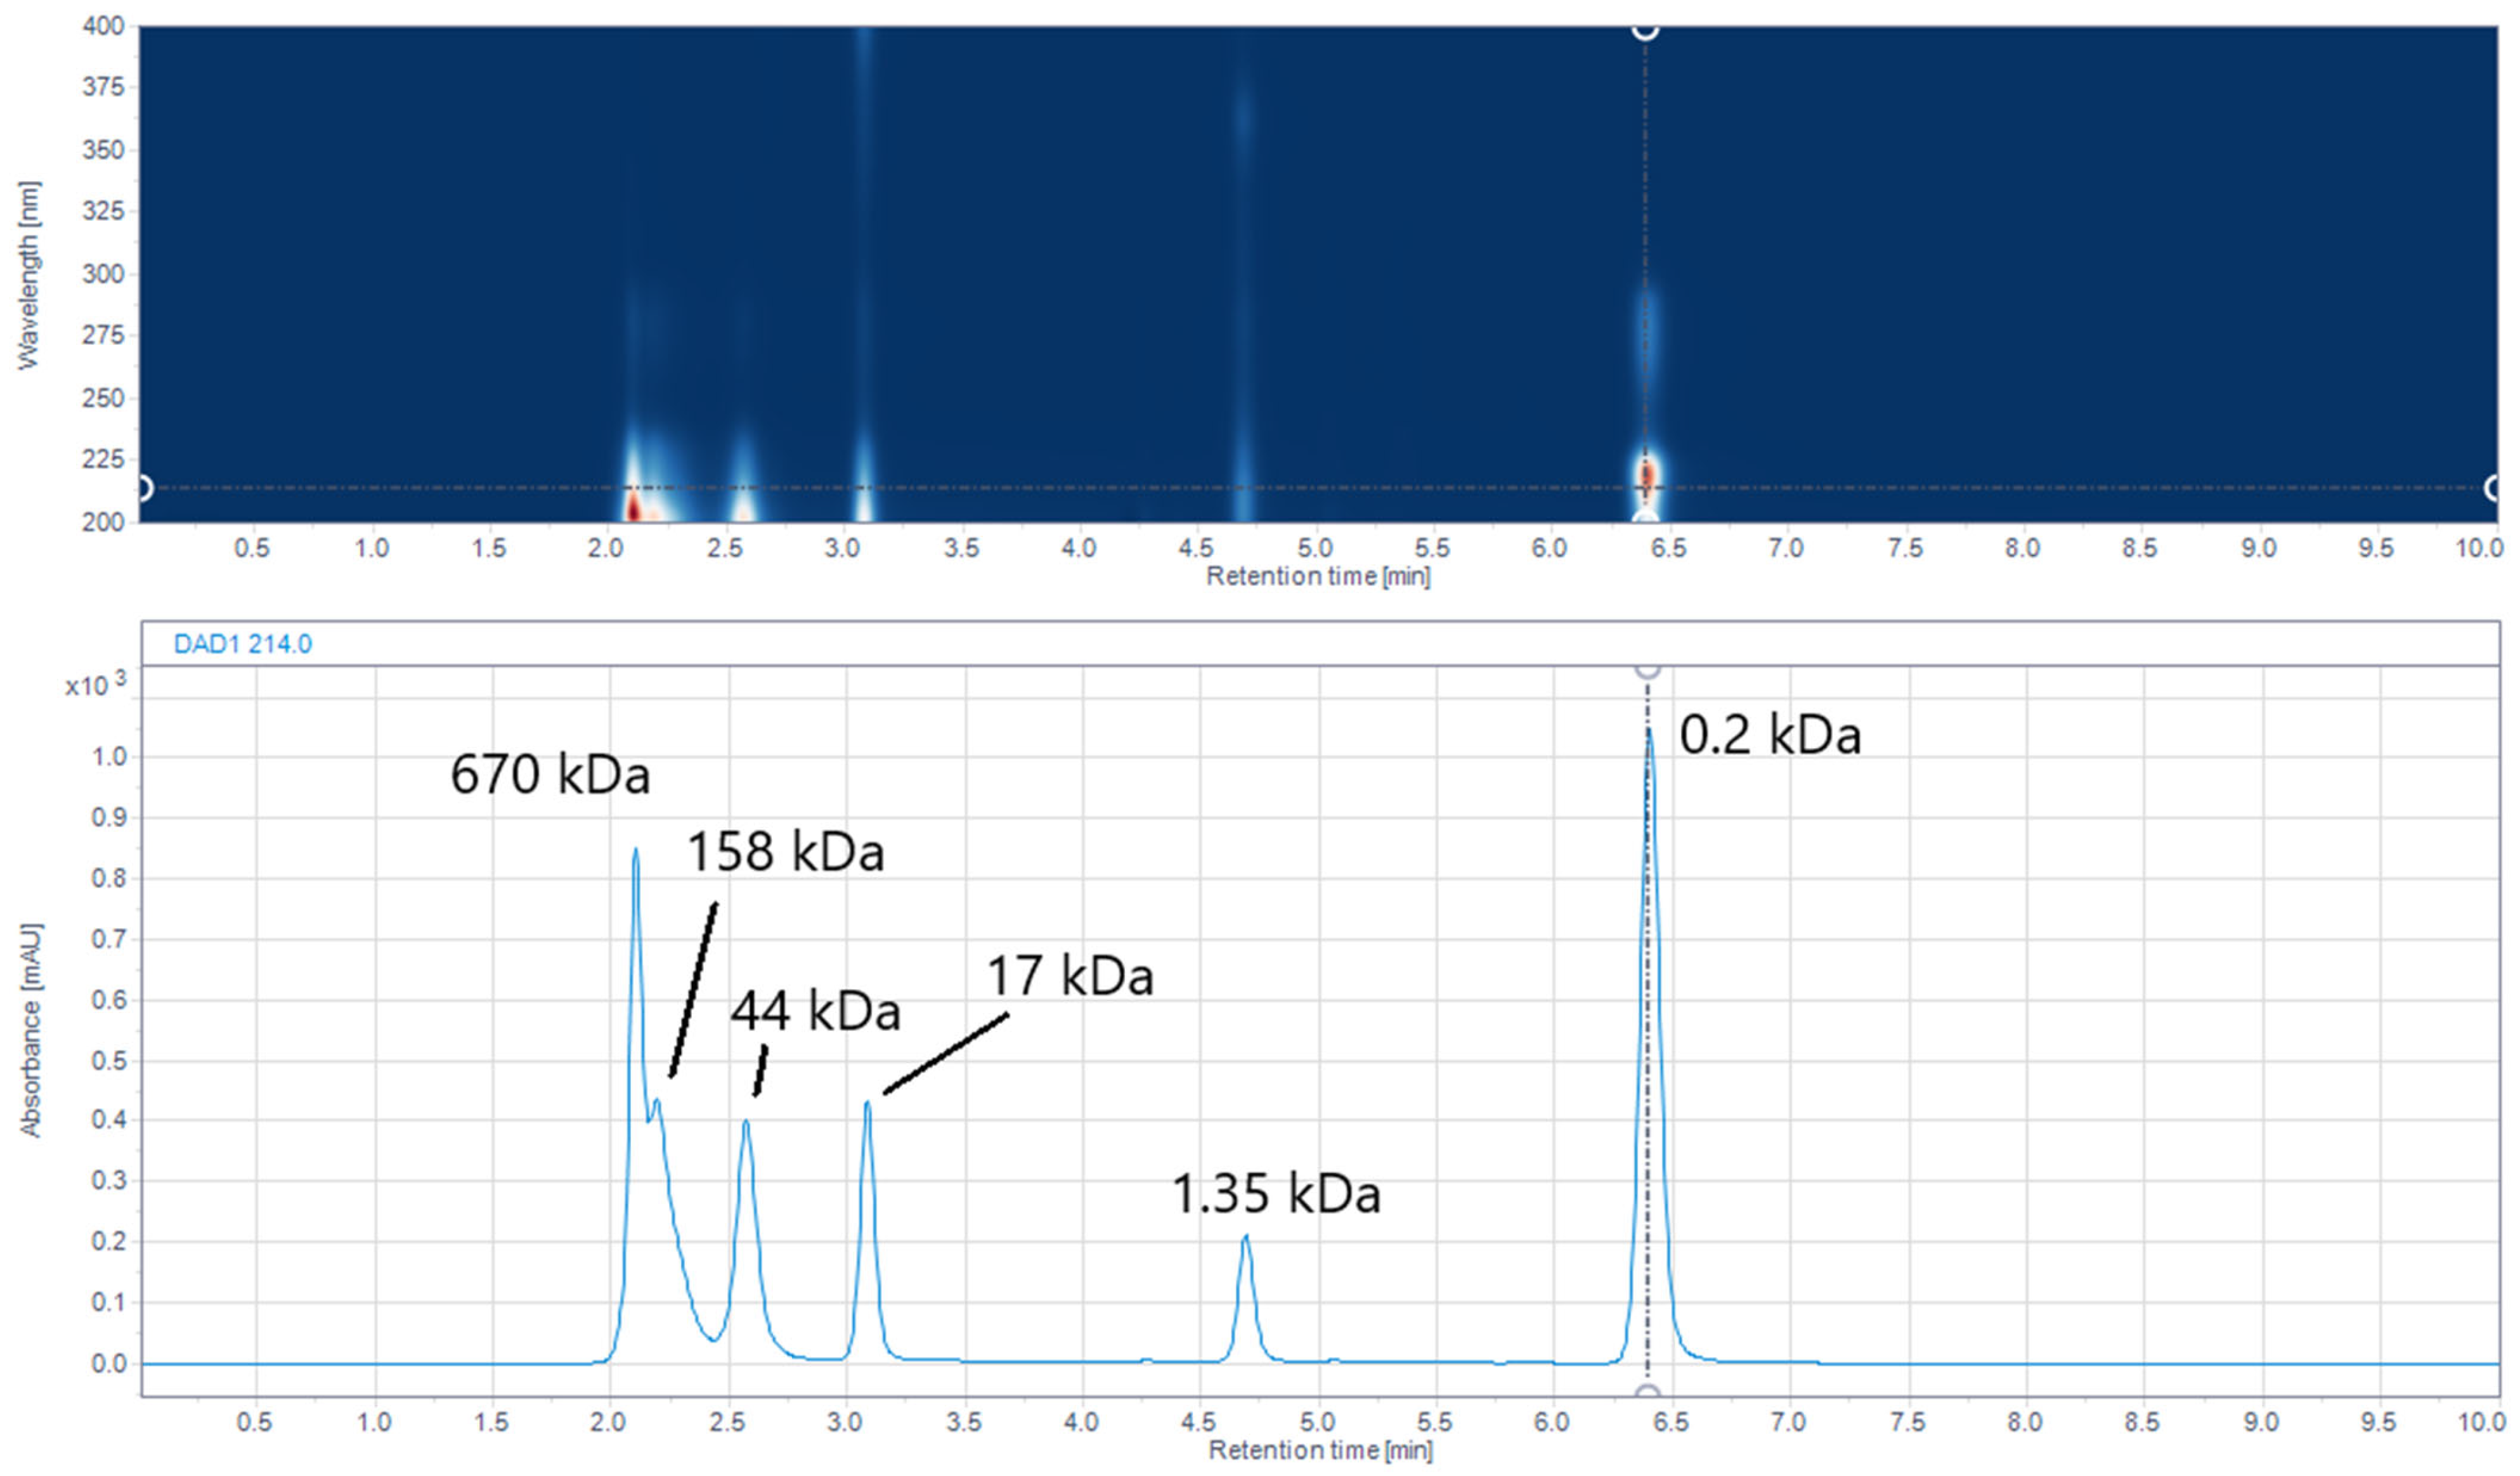The image size is (2520, 1476).
Task: Click the chromatogram's Retention time [min] axis title
Action: 1320,1450
